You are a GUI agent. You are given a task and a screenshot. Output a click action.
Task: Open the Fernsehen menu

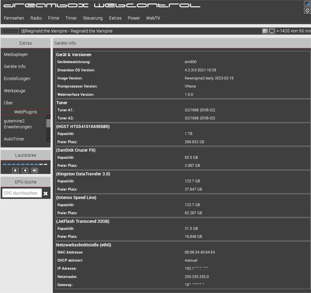click(x=14, y=18)
